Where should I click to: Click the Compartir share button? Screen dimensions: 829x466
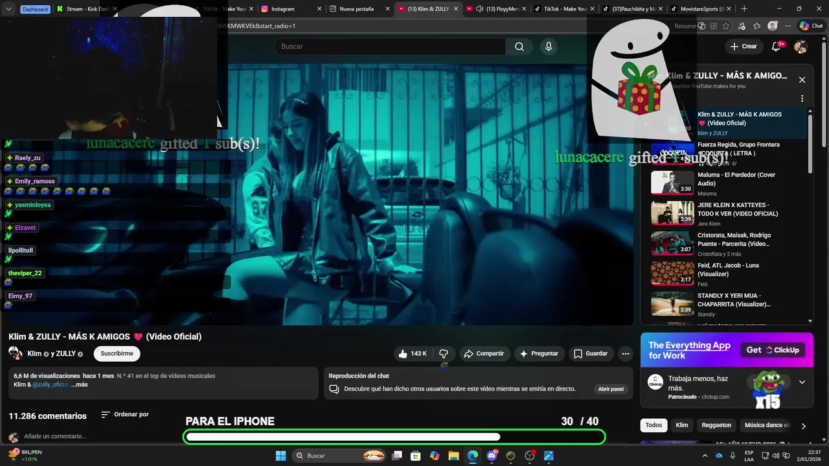point(484,353)
